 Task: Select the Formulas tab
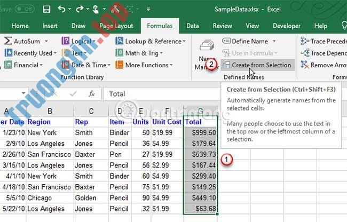160,26
